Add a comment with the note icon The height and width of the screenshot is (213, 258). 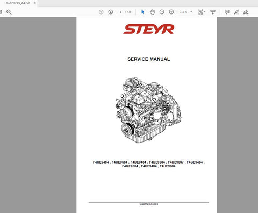tap(227, 12)
